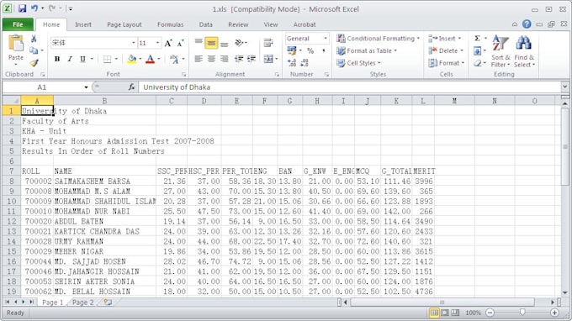Open the File tab
This screenshot has height=321, width=572.
click(x=18, y=24)
